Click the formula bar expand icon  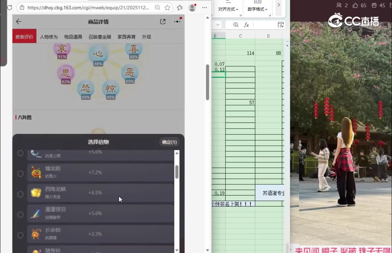tap(281, 25)
